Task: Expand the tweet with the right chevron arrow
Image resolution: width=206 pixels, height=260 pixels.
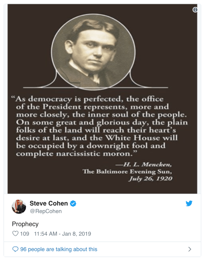Action: [x=190, y=249]
